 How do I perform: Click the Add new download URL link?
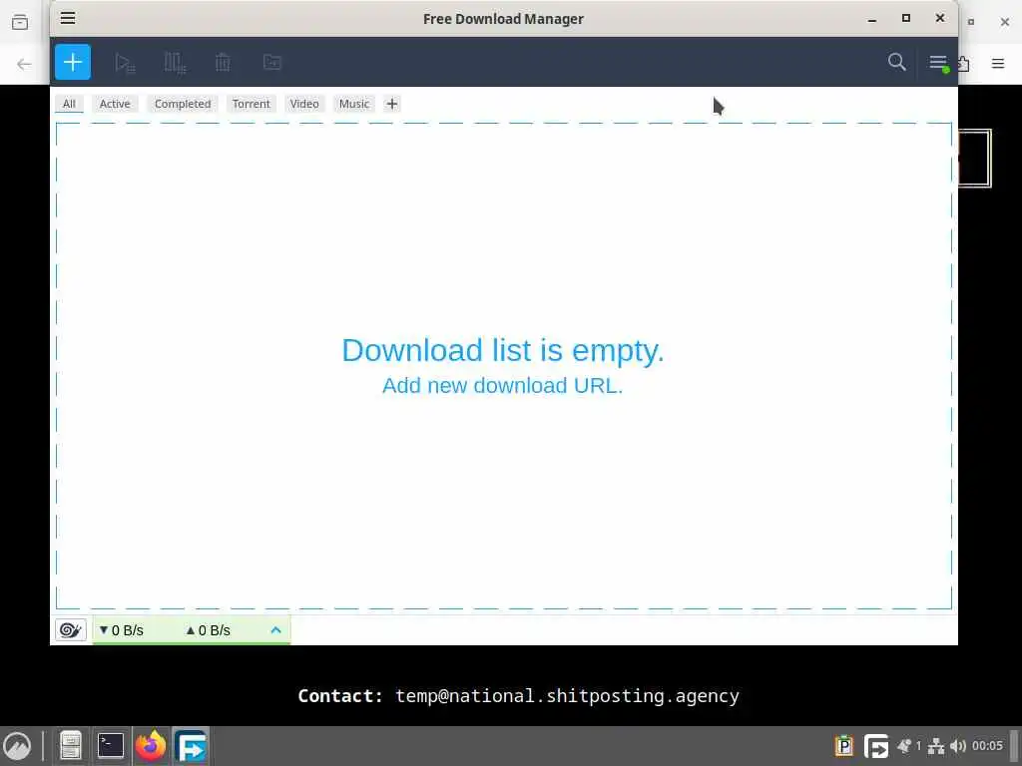click(503, 385)
